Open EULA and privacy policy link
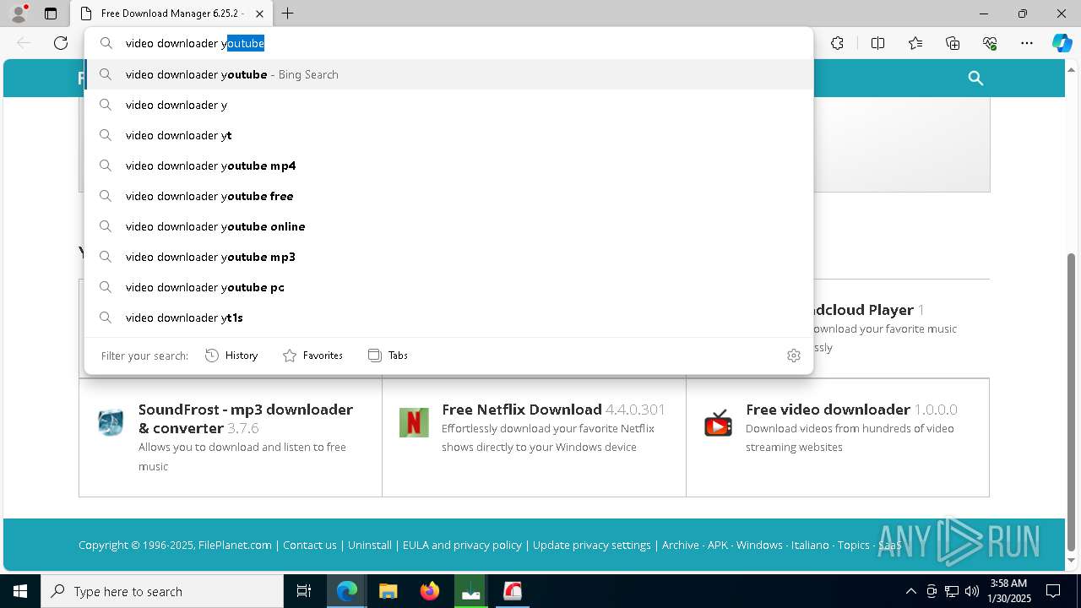The image size is (1081, 608). click(x=462, y=546)
